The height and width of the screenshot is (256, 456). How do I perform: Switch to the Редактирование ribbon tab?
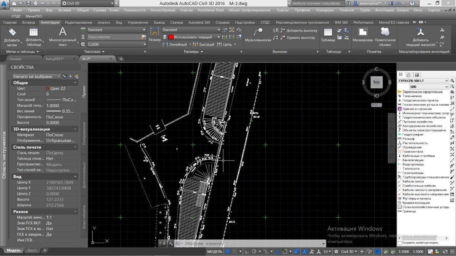(x=78, y=22)
